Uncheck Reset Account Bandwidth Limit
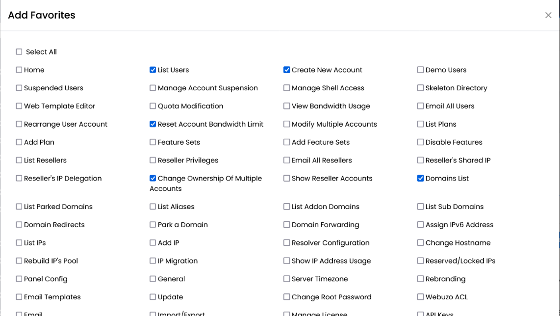560x316 pixels. 153,124
